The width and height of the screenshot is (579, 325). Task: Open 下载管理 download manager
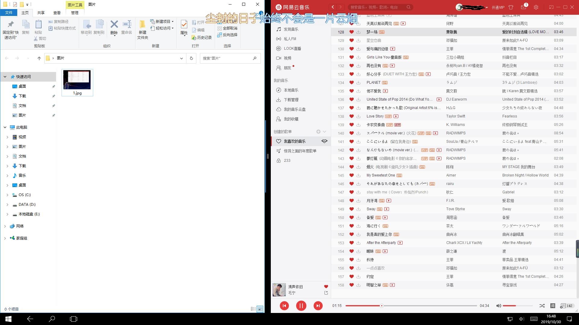click(x=291, y=99)
